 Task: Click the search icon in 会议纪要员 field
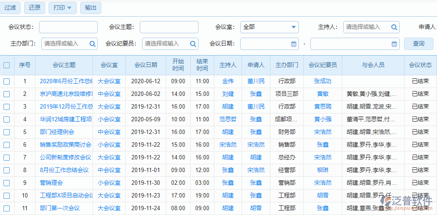click(x=193, y=44)
